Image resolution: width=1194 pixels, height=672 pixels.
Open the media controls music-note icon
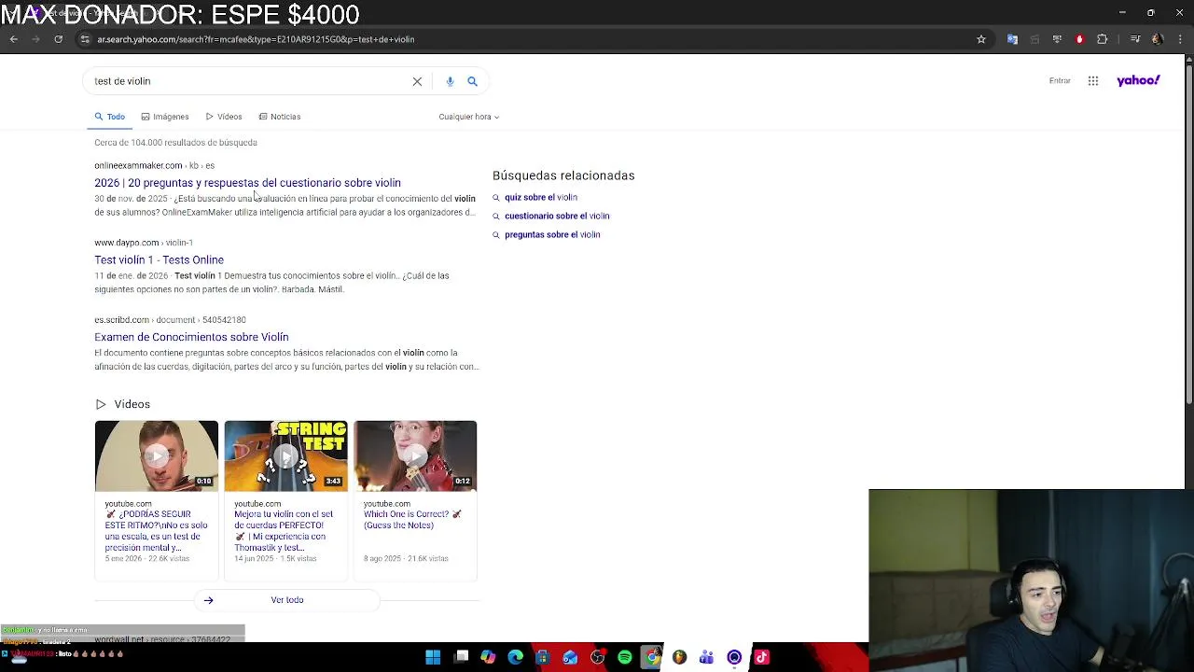(x=1134, y=39)
